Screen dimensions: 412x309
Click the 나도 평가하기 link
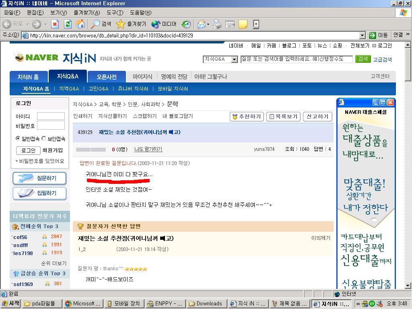[x=148, y=149]
